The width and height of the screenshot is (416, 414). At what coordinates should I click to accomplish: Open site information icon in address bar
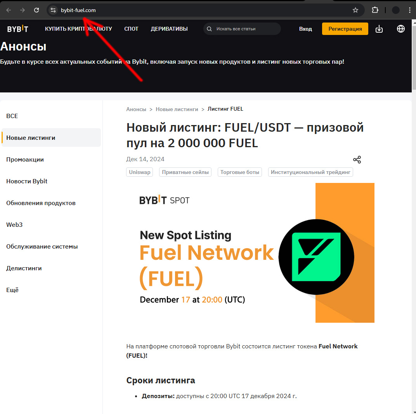pyautogui.click(x=53, y=10)
